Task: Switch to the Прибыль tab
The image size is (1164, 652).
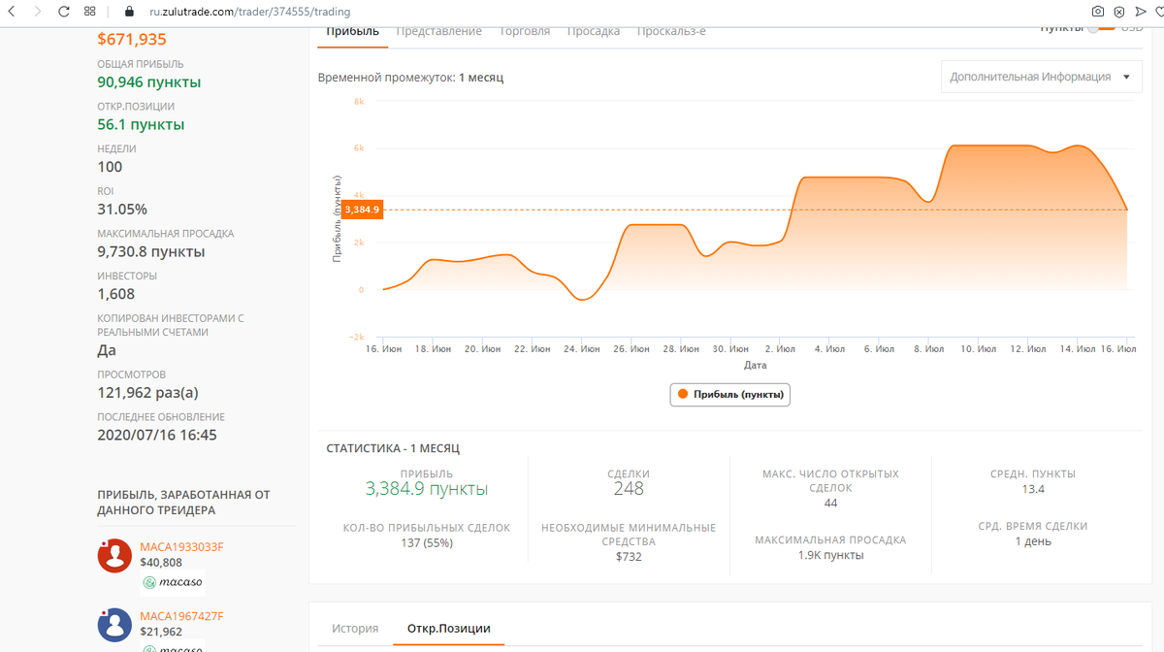Action: 352,31
